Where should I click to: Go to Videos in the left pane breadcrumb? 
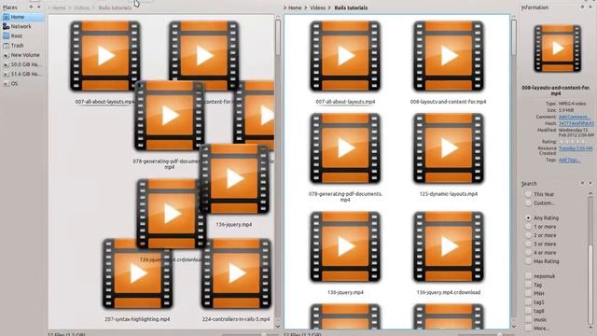coord(81,7)
